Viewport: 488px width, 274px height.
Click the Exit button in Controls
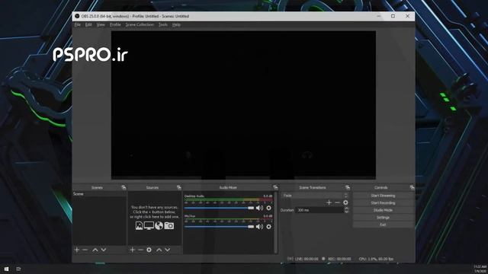click(x=383, y=225)
